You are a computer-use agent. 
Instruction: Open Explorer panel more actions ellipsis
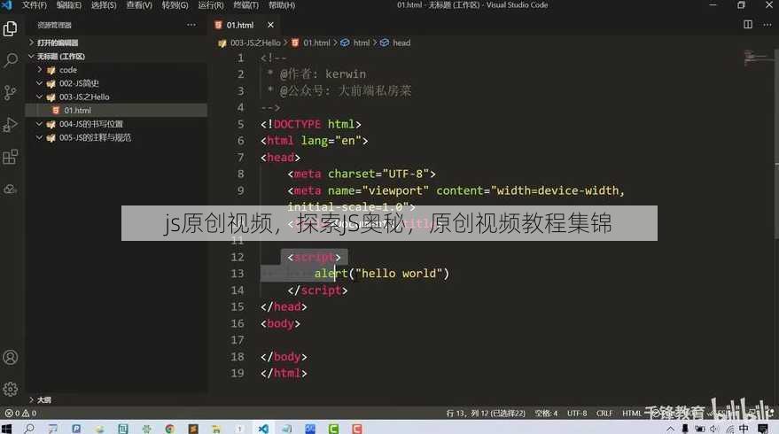coord(191,25)
